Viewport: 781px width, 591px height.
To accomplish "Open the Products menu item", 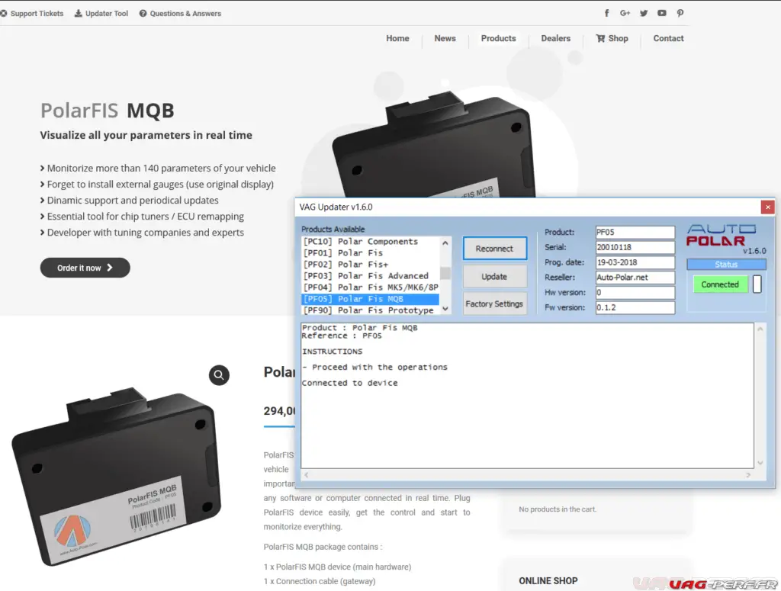I will coord(499,38).
